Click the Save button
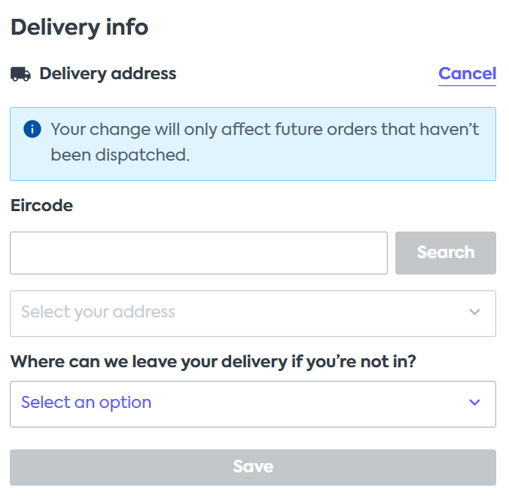Screen dimensions: 509x503 point(253,468)
